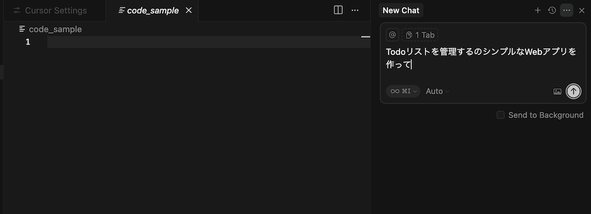Click code_sample in the breadcrumb
The width and height of the screenshot is (591, 214).
click(x=55, y=29)
